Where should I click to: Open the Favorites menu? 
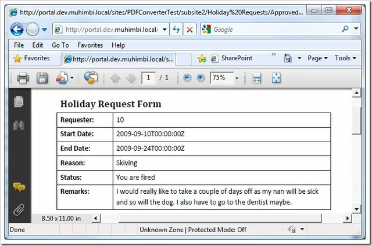(x=90, y=45)
